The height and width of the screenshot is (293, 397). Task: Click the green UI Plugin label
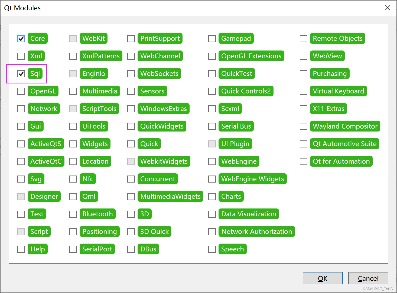point(235,144)
